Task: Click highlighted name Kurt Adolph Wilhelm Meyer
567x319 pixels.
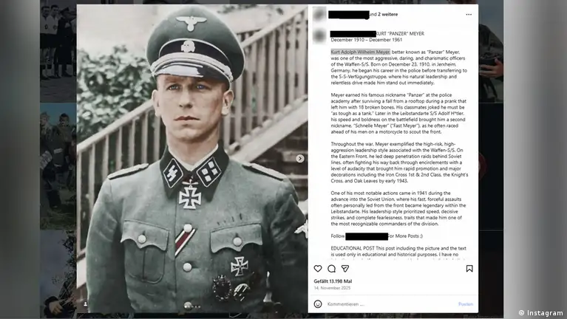Action: [x=361, y=52]
